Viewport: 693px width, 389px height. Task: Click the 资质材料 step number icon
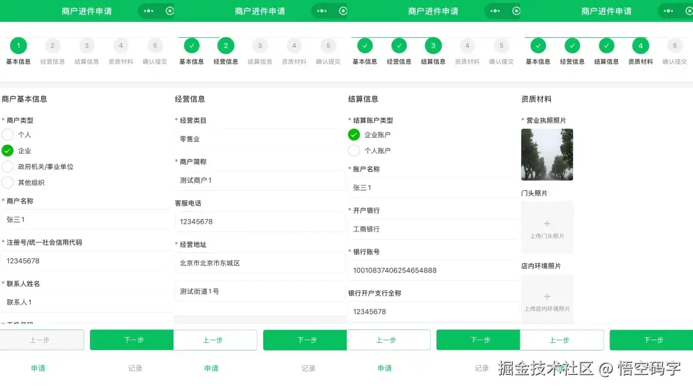[x=640, y=46]
